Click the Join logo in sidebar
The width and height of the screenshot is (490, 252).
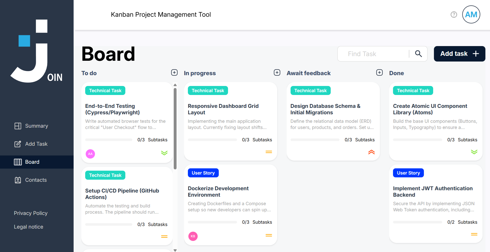tap(37, 51)
